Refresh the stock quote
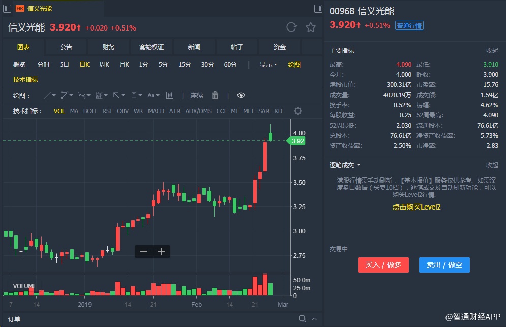Viewport: 506px width, 327px height. click(291, 27)
